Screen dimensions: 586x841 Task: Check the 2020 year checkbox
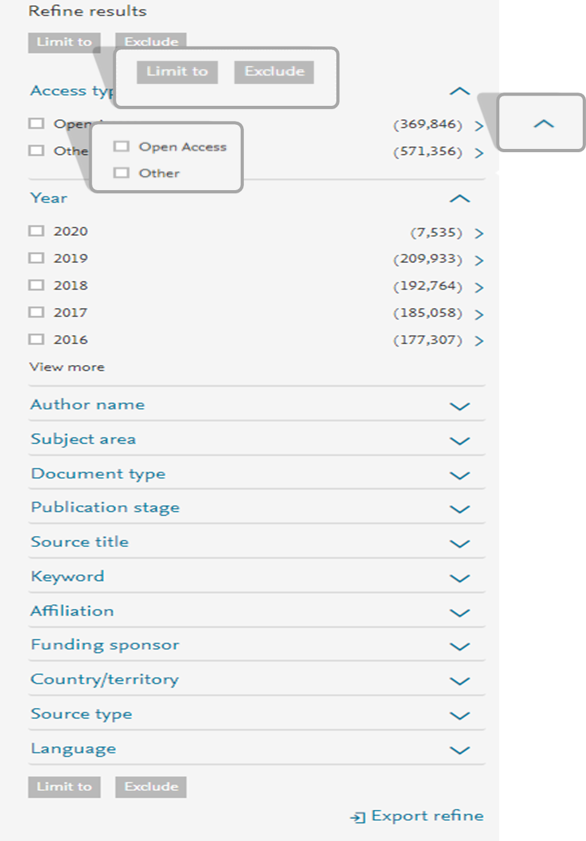click(x=37, y=231)
